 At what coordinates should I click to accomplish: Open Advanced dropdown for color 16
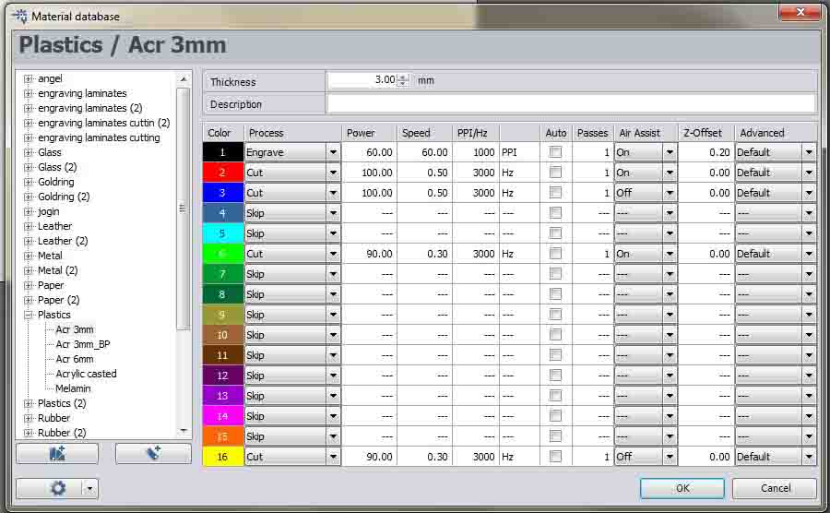click(809, 457)
